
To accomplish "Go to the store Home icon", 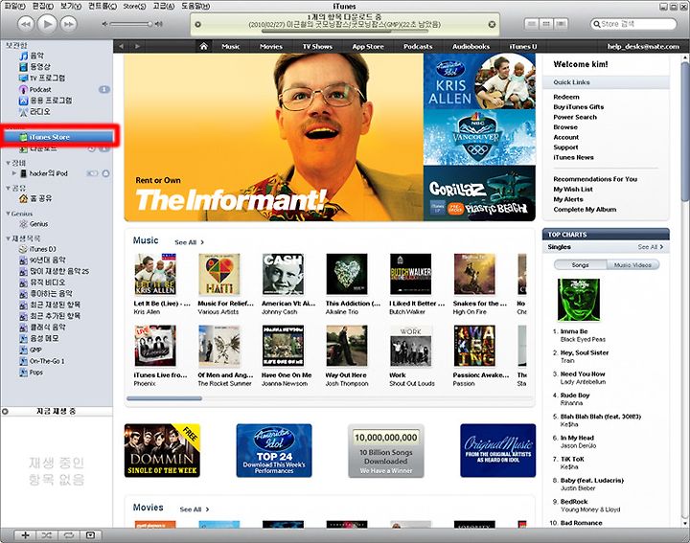I will 203,46.
